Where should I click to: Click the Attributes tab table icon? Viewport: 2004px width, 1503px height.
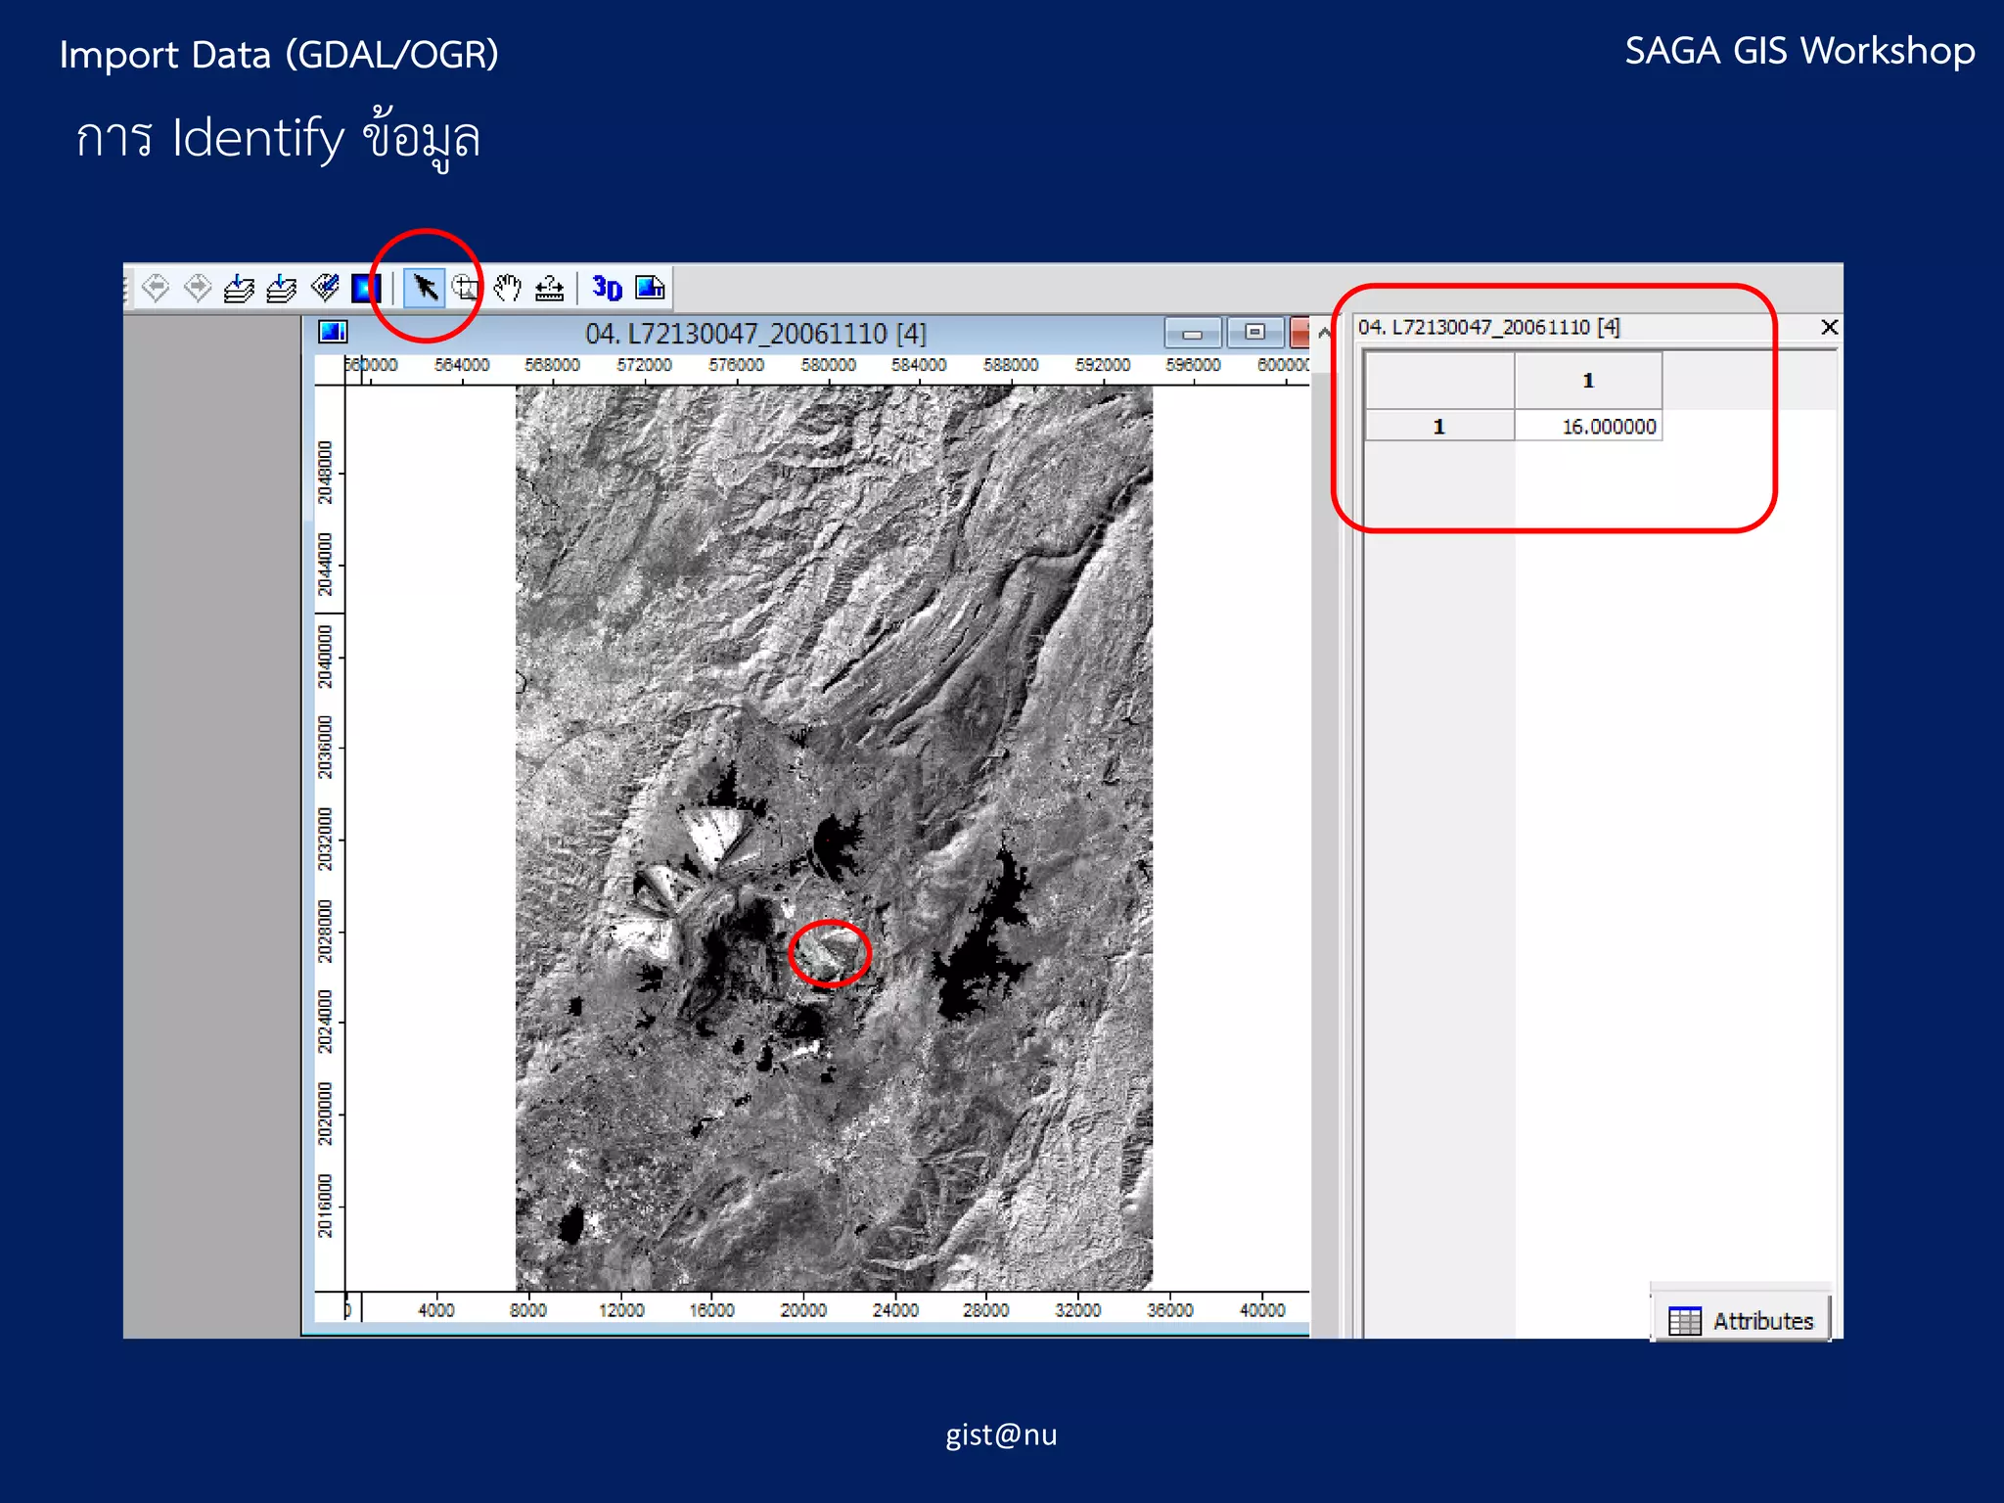click(x=1685, y=1321)
